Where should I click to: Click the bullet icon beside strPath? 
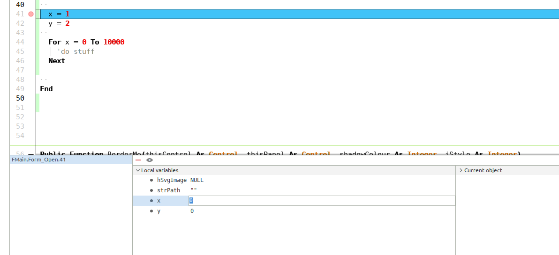(x=151, y=190)
